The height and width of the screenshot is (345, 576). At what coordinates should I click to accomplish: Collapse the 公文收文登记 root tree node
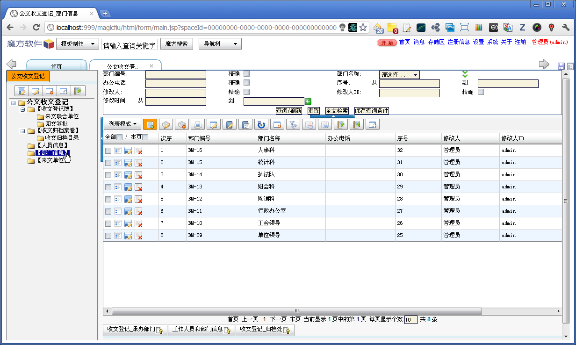[13, 103]
